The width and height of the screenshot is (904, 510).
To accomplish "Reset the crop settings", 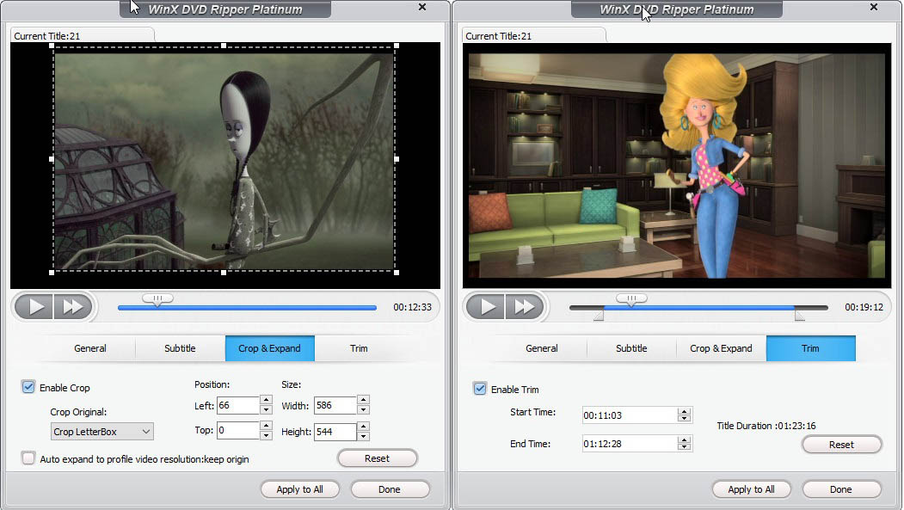I will pos(377,458).
